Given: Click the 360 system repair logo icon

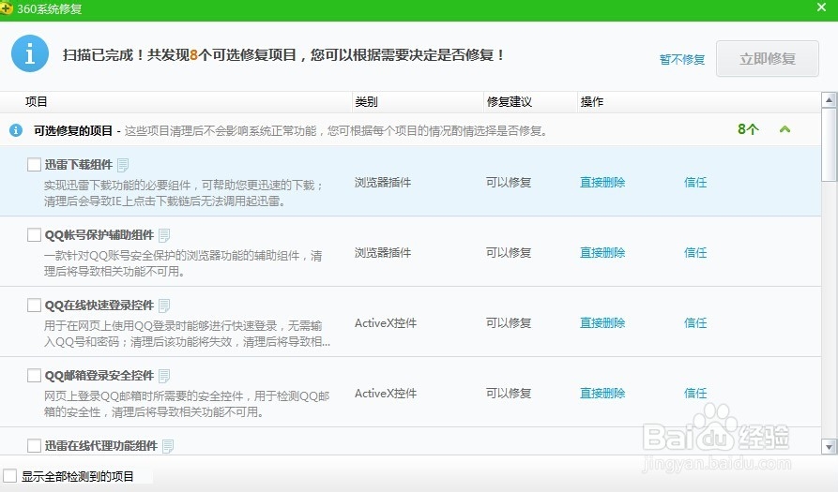Looking at the screenshot, I should pos(6,8).
